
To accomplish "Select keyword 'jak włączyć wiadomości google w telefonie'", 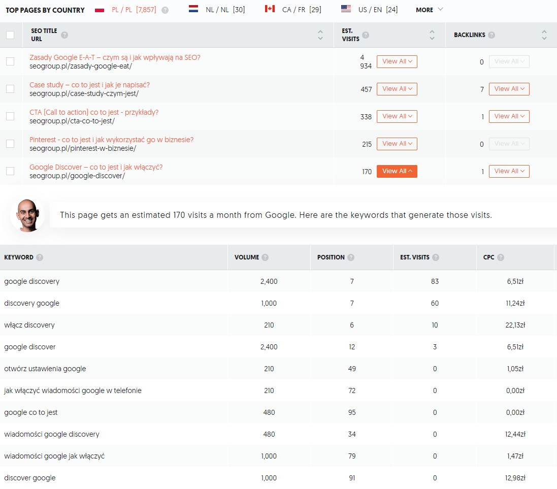I will (73, 390).
